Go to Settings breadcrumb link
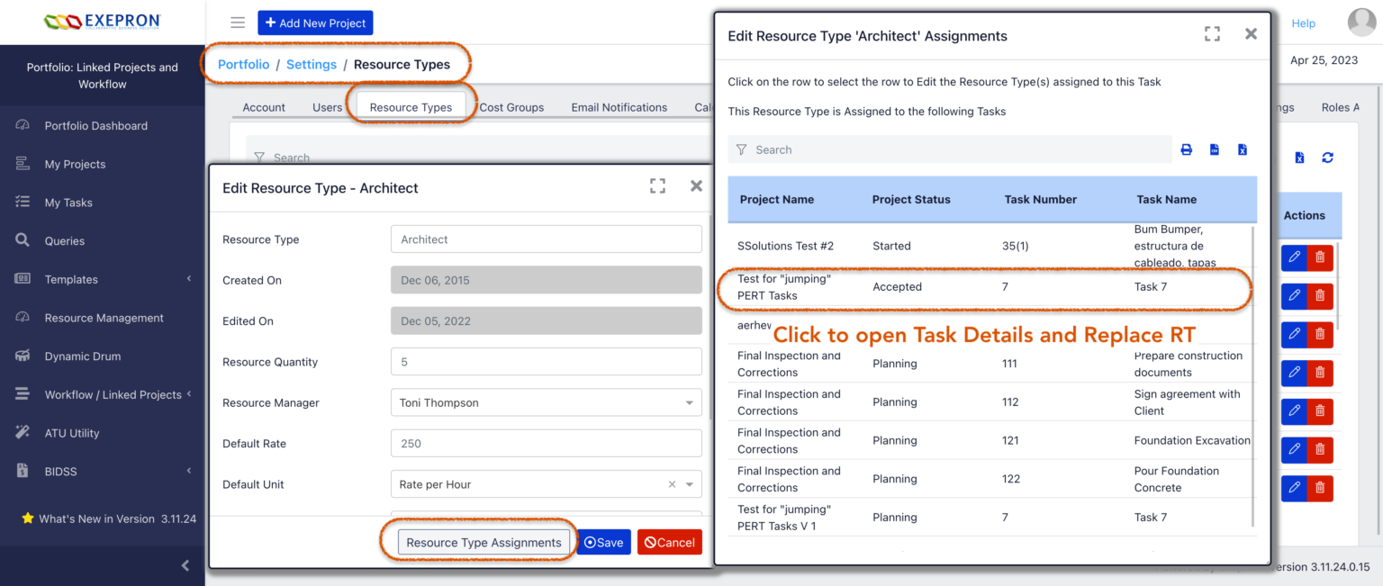 pos(312,64)
